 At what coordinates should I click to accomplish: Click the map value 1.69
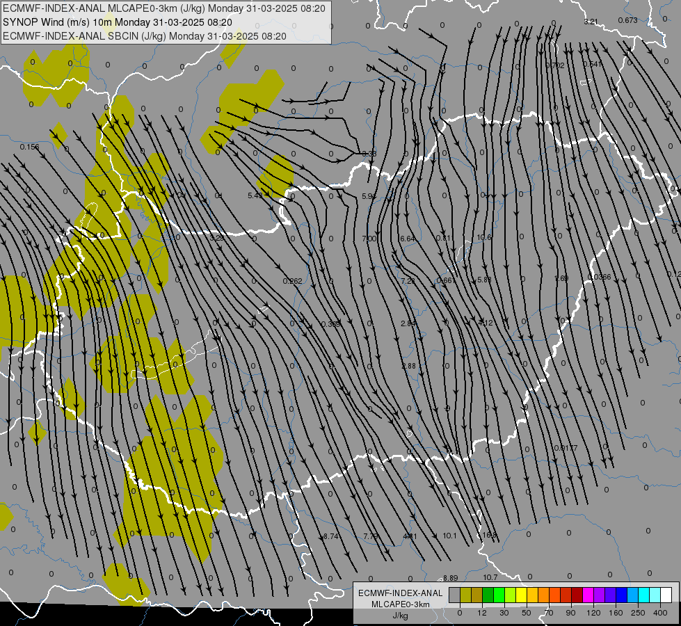point(561,278)
